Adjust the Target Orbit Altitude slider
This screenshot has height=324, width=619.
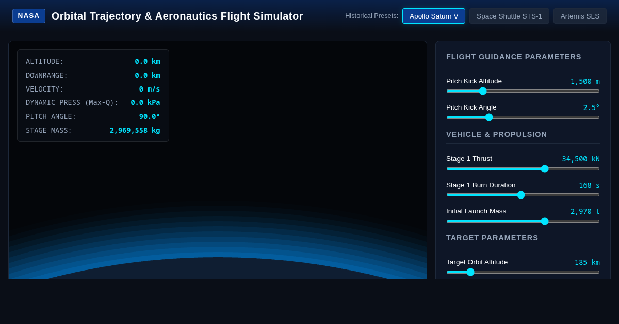coord(523,272)
